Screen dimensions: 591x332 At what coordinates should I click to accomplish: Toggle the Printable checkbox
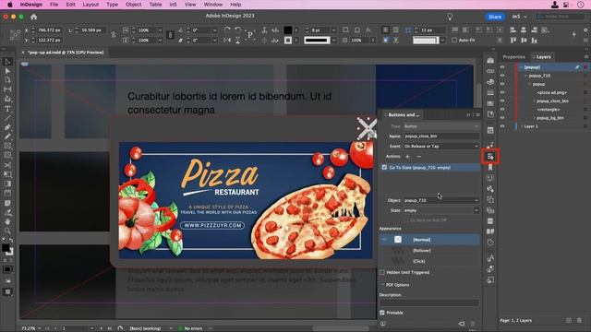click(382, 313)
